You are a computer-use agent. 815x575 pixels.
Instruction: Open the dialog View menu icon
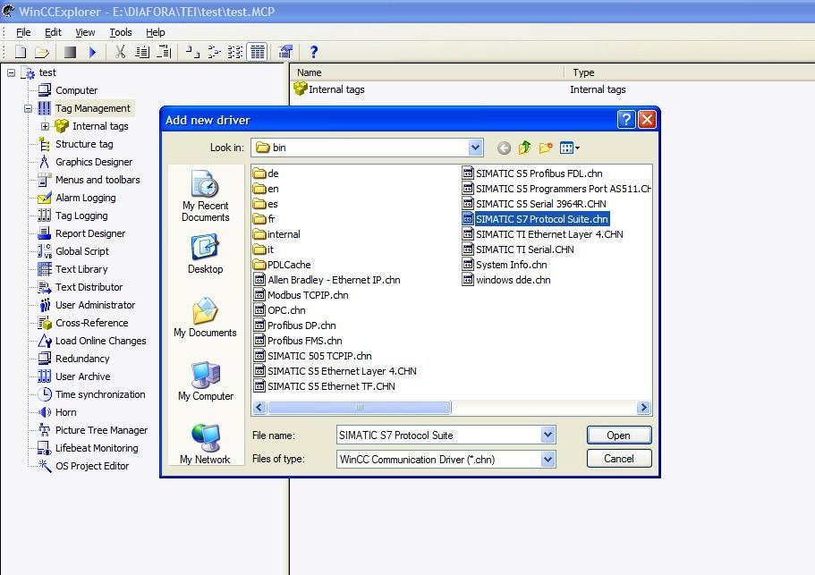click(570, 148)
